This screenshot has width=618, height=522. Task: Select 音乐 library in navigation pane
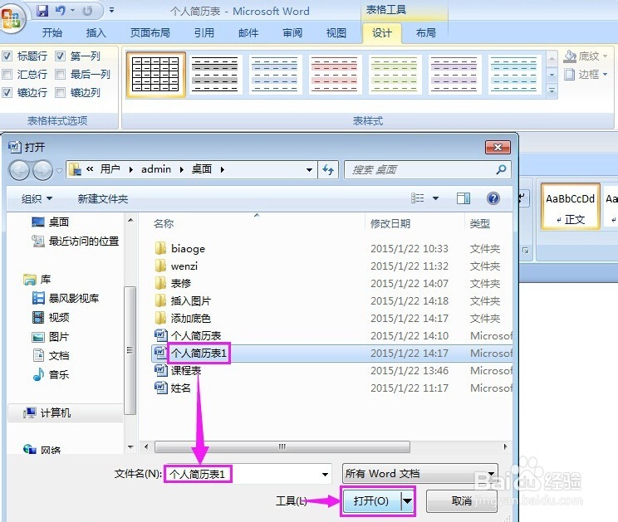tap(51, 374)
